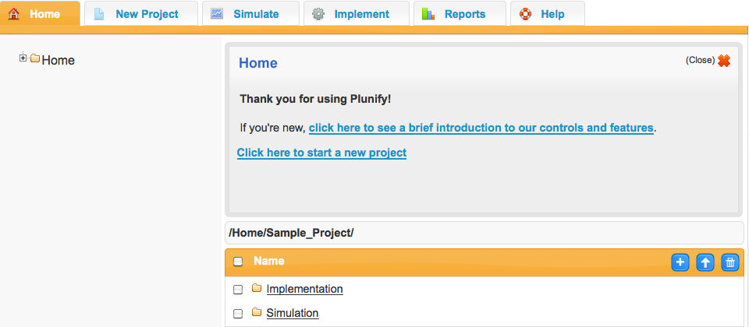Switch to the Simulate tab
This screenshot has height=327, width=749.
pyautogui.click(x=250, y=13)
